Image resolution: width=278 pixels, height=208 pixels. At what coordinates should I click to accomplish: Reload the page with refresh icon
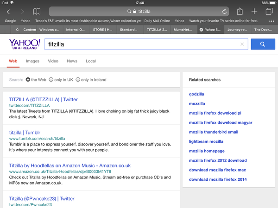pos(224,12)
